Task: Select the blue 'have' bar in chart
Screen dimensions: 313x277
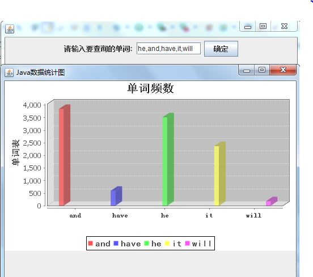Action: coord(116,197)
